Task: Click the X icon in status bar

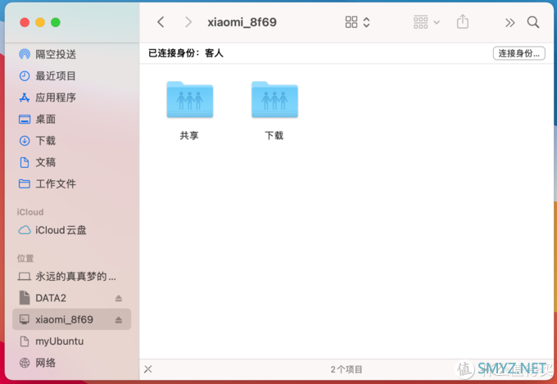Action: coord(148,369)
